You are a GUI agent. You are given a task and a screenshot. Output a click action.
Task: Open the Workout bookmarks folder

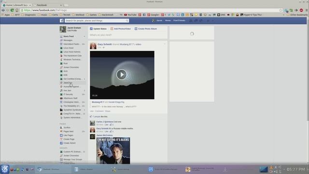point(78,15)
